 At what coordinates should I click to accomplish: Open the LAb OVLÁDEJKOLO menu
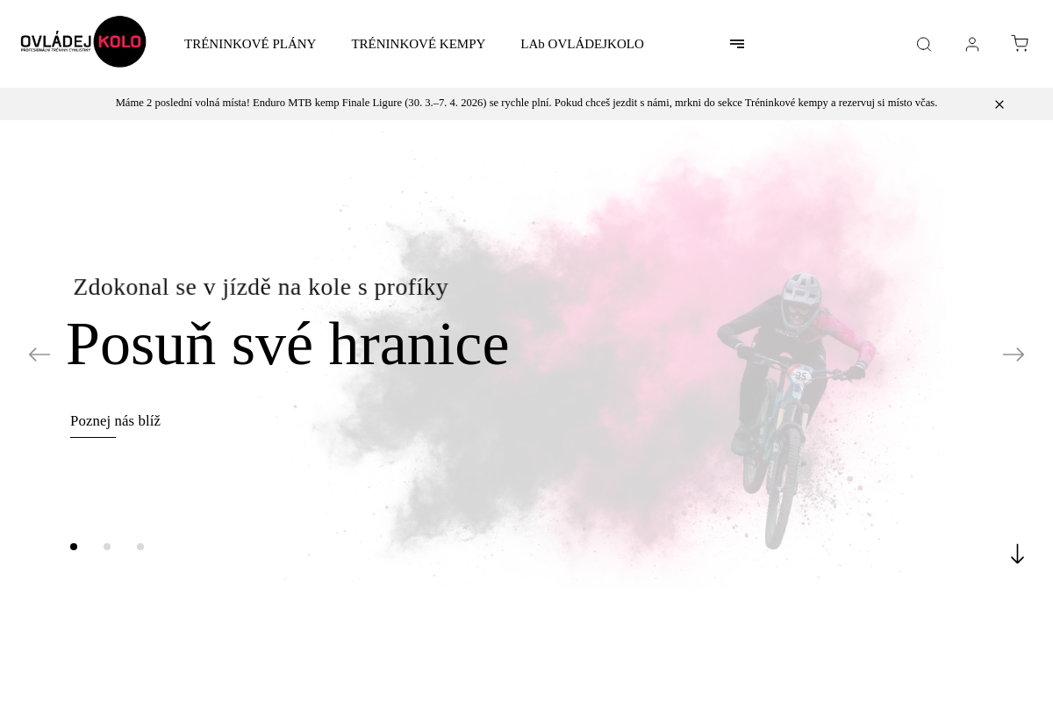pyautogui.click(x=582, y=44)
